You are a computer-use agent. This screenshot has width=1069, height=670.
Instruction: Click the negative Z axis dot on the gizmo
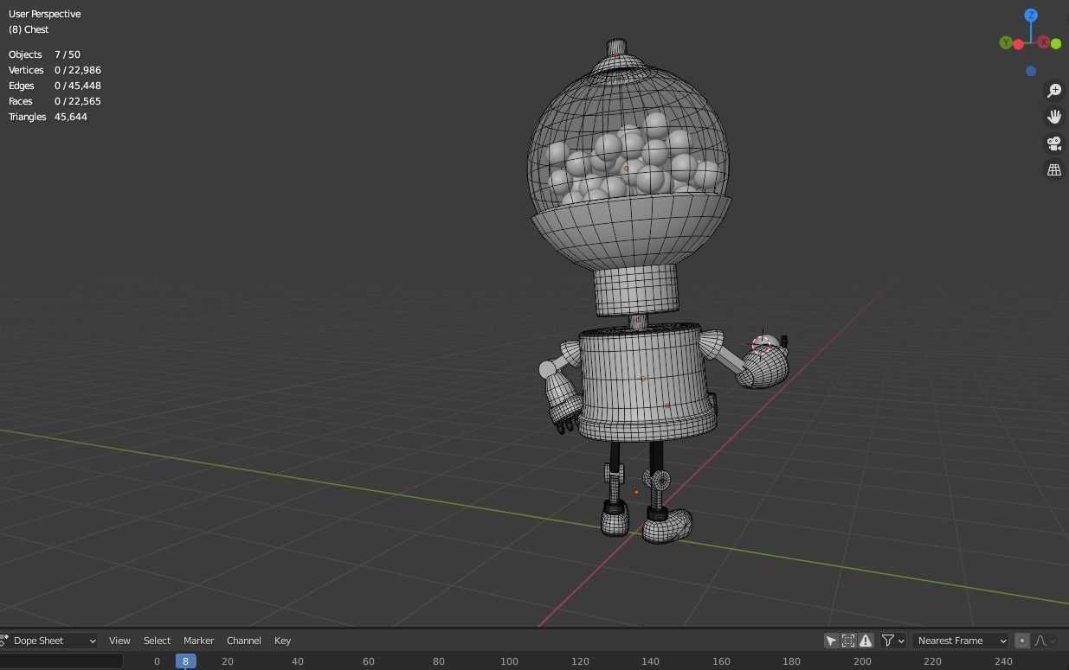[x=1031, y=71]
